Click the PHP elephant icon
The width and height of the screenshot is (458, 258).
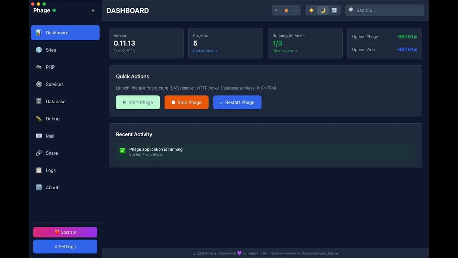click(39, 67)
